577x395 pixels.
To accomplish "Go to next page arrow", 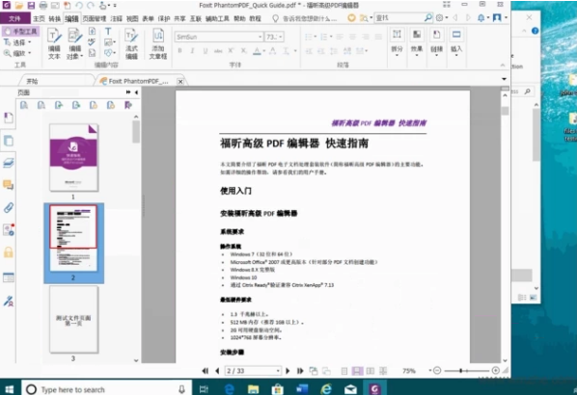I will pos(288,371).
